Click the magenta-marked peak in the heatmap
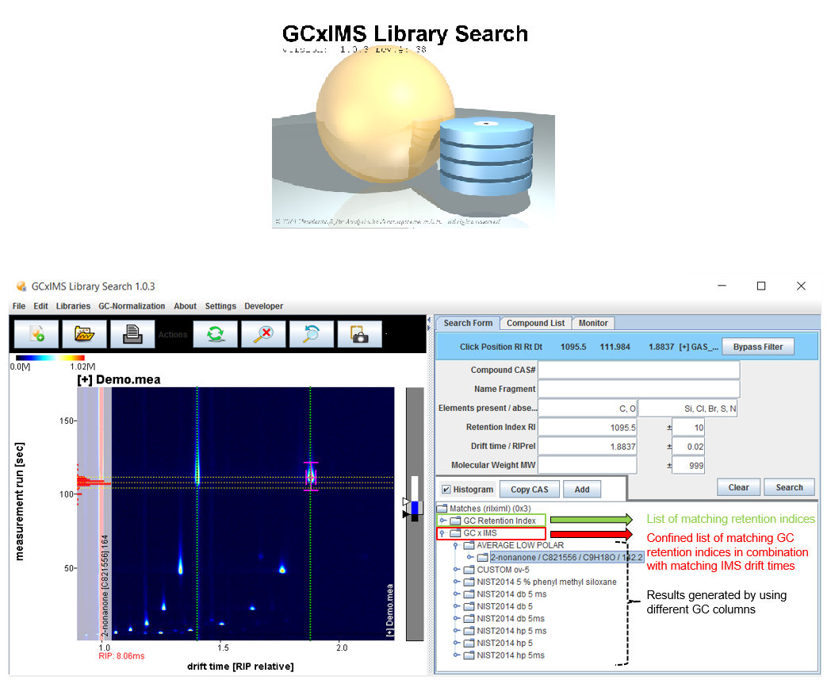This screenshot has width=831, height=684. click(x=311, y=477)
